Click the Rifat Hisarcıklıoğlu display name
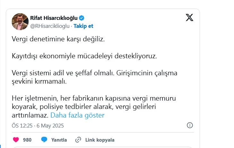This screenshot has width=234, height=148. coord(54,18)
